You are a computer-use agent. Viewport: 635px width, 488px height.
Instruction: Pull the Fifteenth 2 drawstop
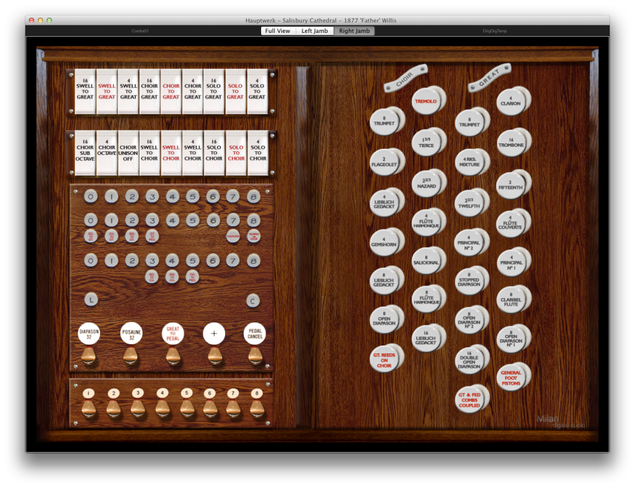tap(511, 185)
